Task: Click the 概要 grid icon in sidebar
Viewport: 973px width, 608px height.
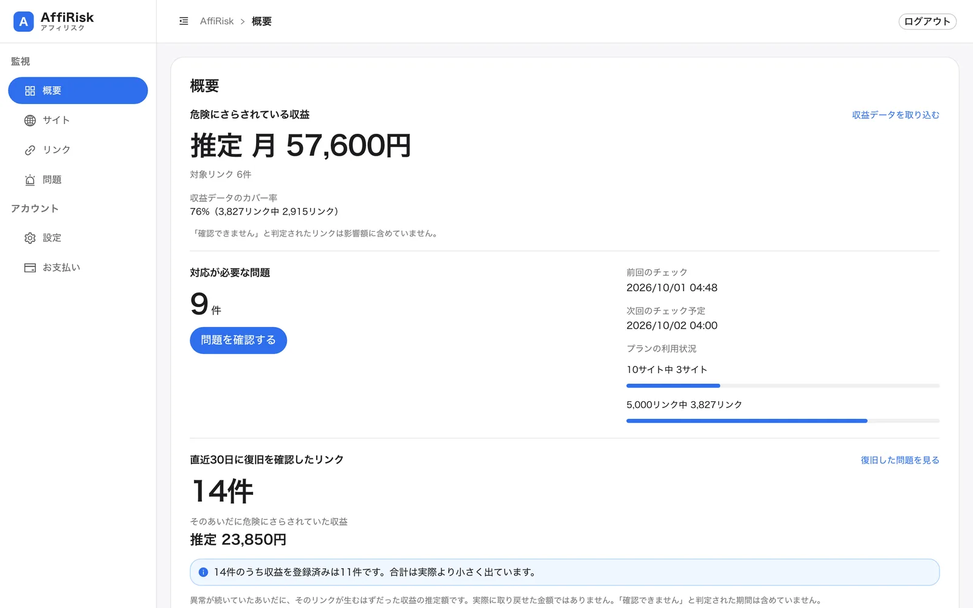Action: [x=30, y=91]
